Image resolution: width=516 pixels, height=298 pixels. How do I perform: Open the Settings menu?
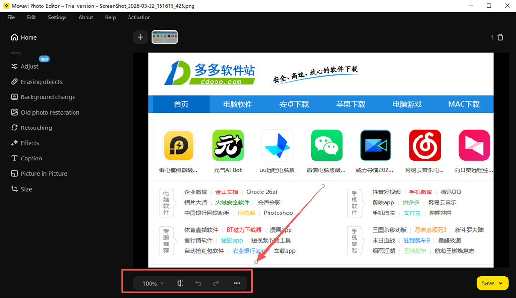coord(57,17)
